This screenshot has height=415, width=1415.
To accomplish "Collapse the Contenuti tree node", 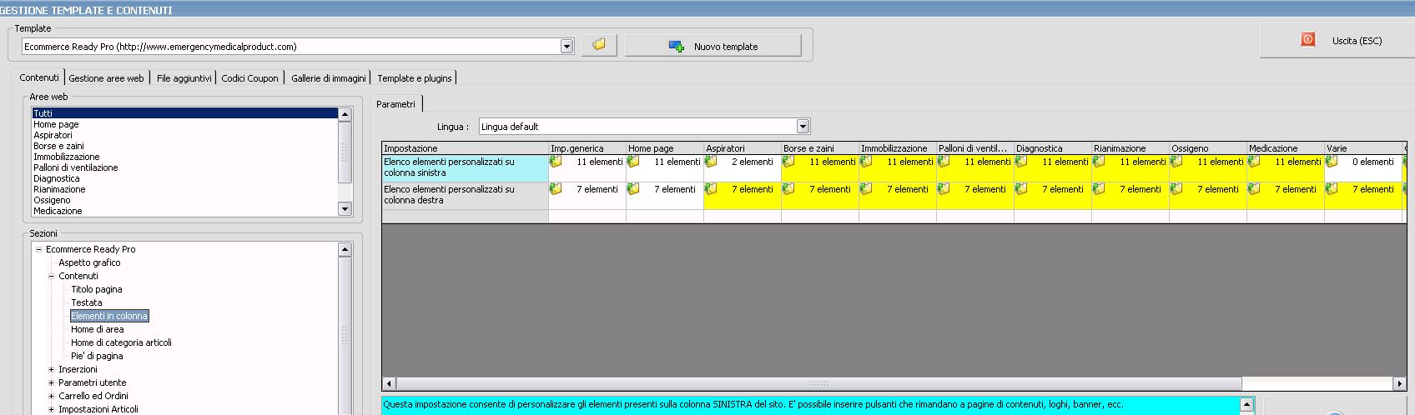I will [51, 276].
